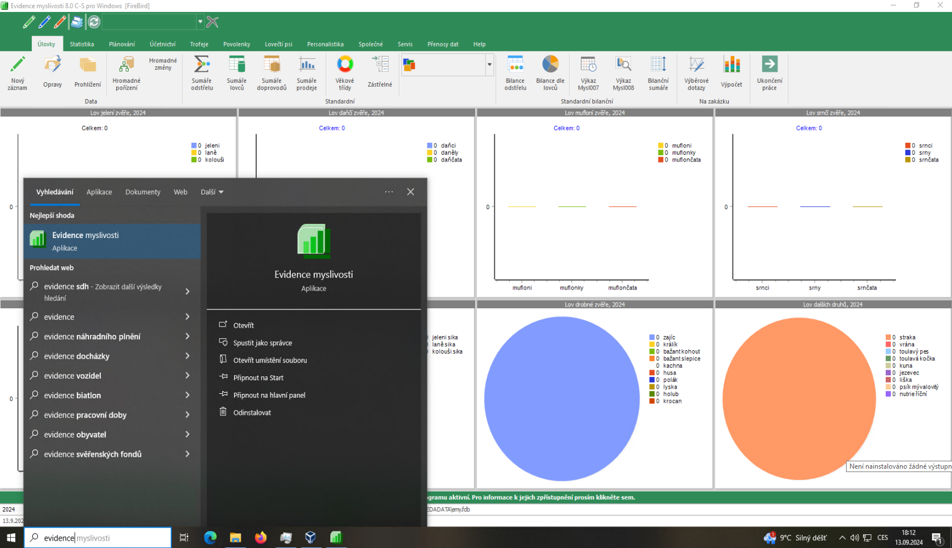The image size is (952, 548).
Task: Click Připnout na Start
Action: pos(258,378)
